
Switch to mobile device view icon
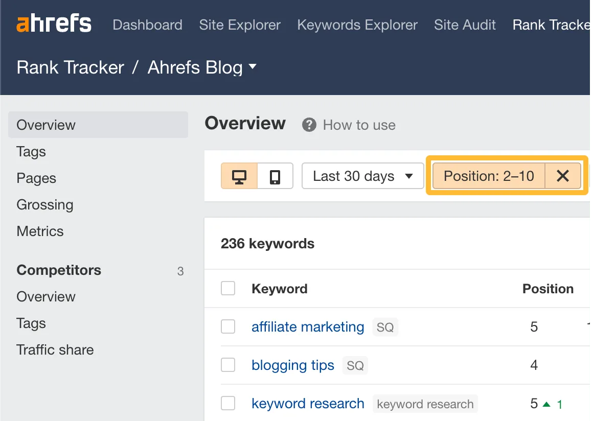tap(275, 176)
